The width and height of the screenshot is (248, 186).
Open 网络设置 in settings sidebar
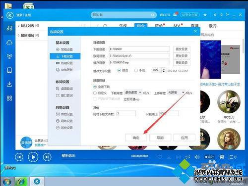tap(64, 121)
